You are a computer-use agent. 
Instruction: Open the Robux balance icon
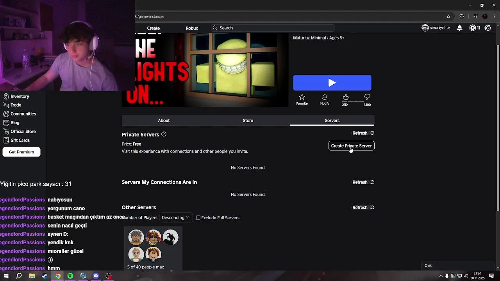tap(473, 28)
